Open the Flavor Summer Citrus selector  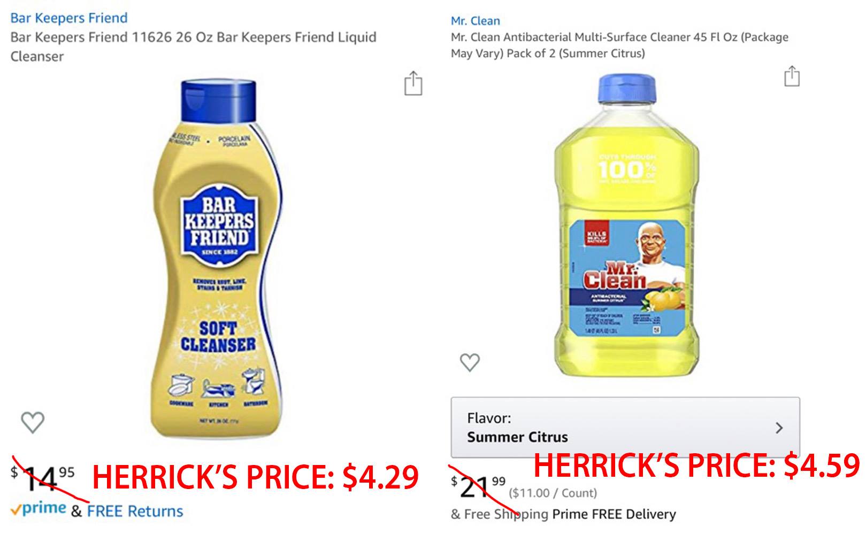[625, 427]
